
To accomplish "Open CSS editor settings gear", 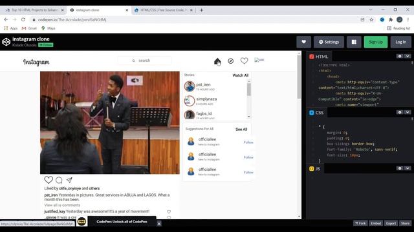I will [x=400, y=112].
